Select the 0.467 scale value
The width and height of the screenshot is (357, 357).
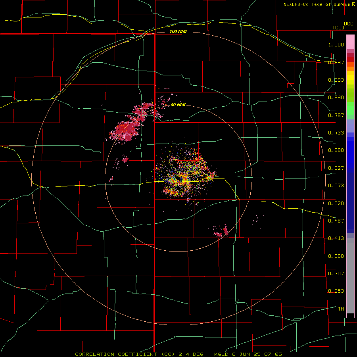pyautogui.click(x=336, y=221)
